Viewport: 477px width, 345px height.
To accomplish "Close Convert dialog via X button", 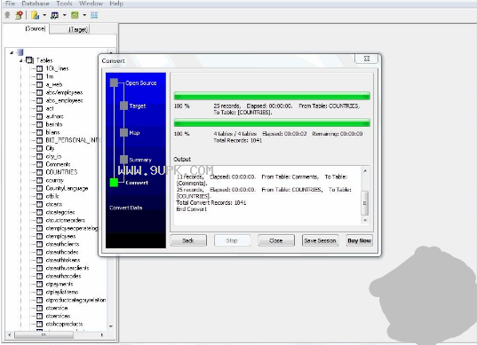I will pyautogui.click(x=367, y=59).
